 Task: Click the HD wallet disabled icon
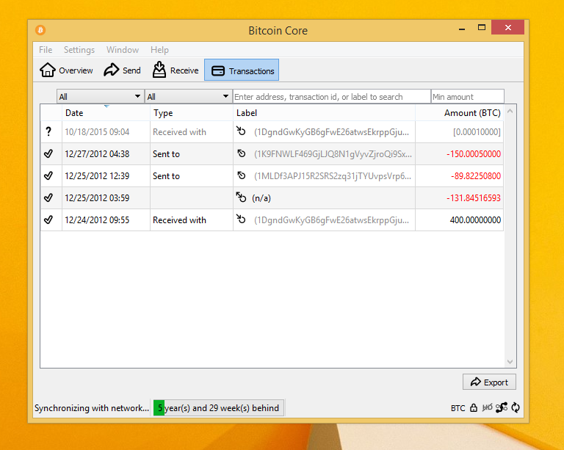coord(488,407)
